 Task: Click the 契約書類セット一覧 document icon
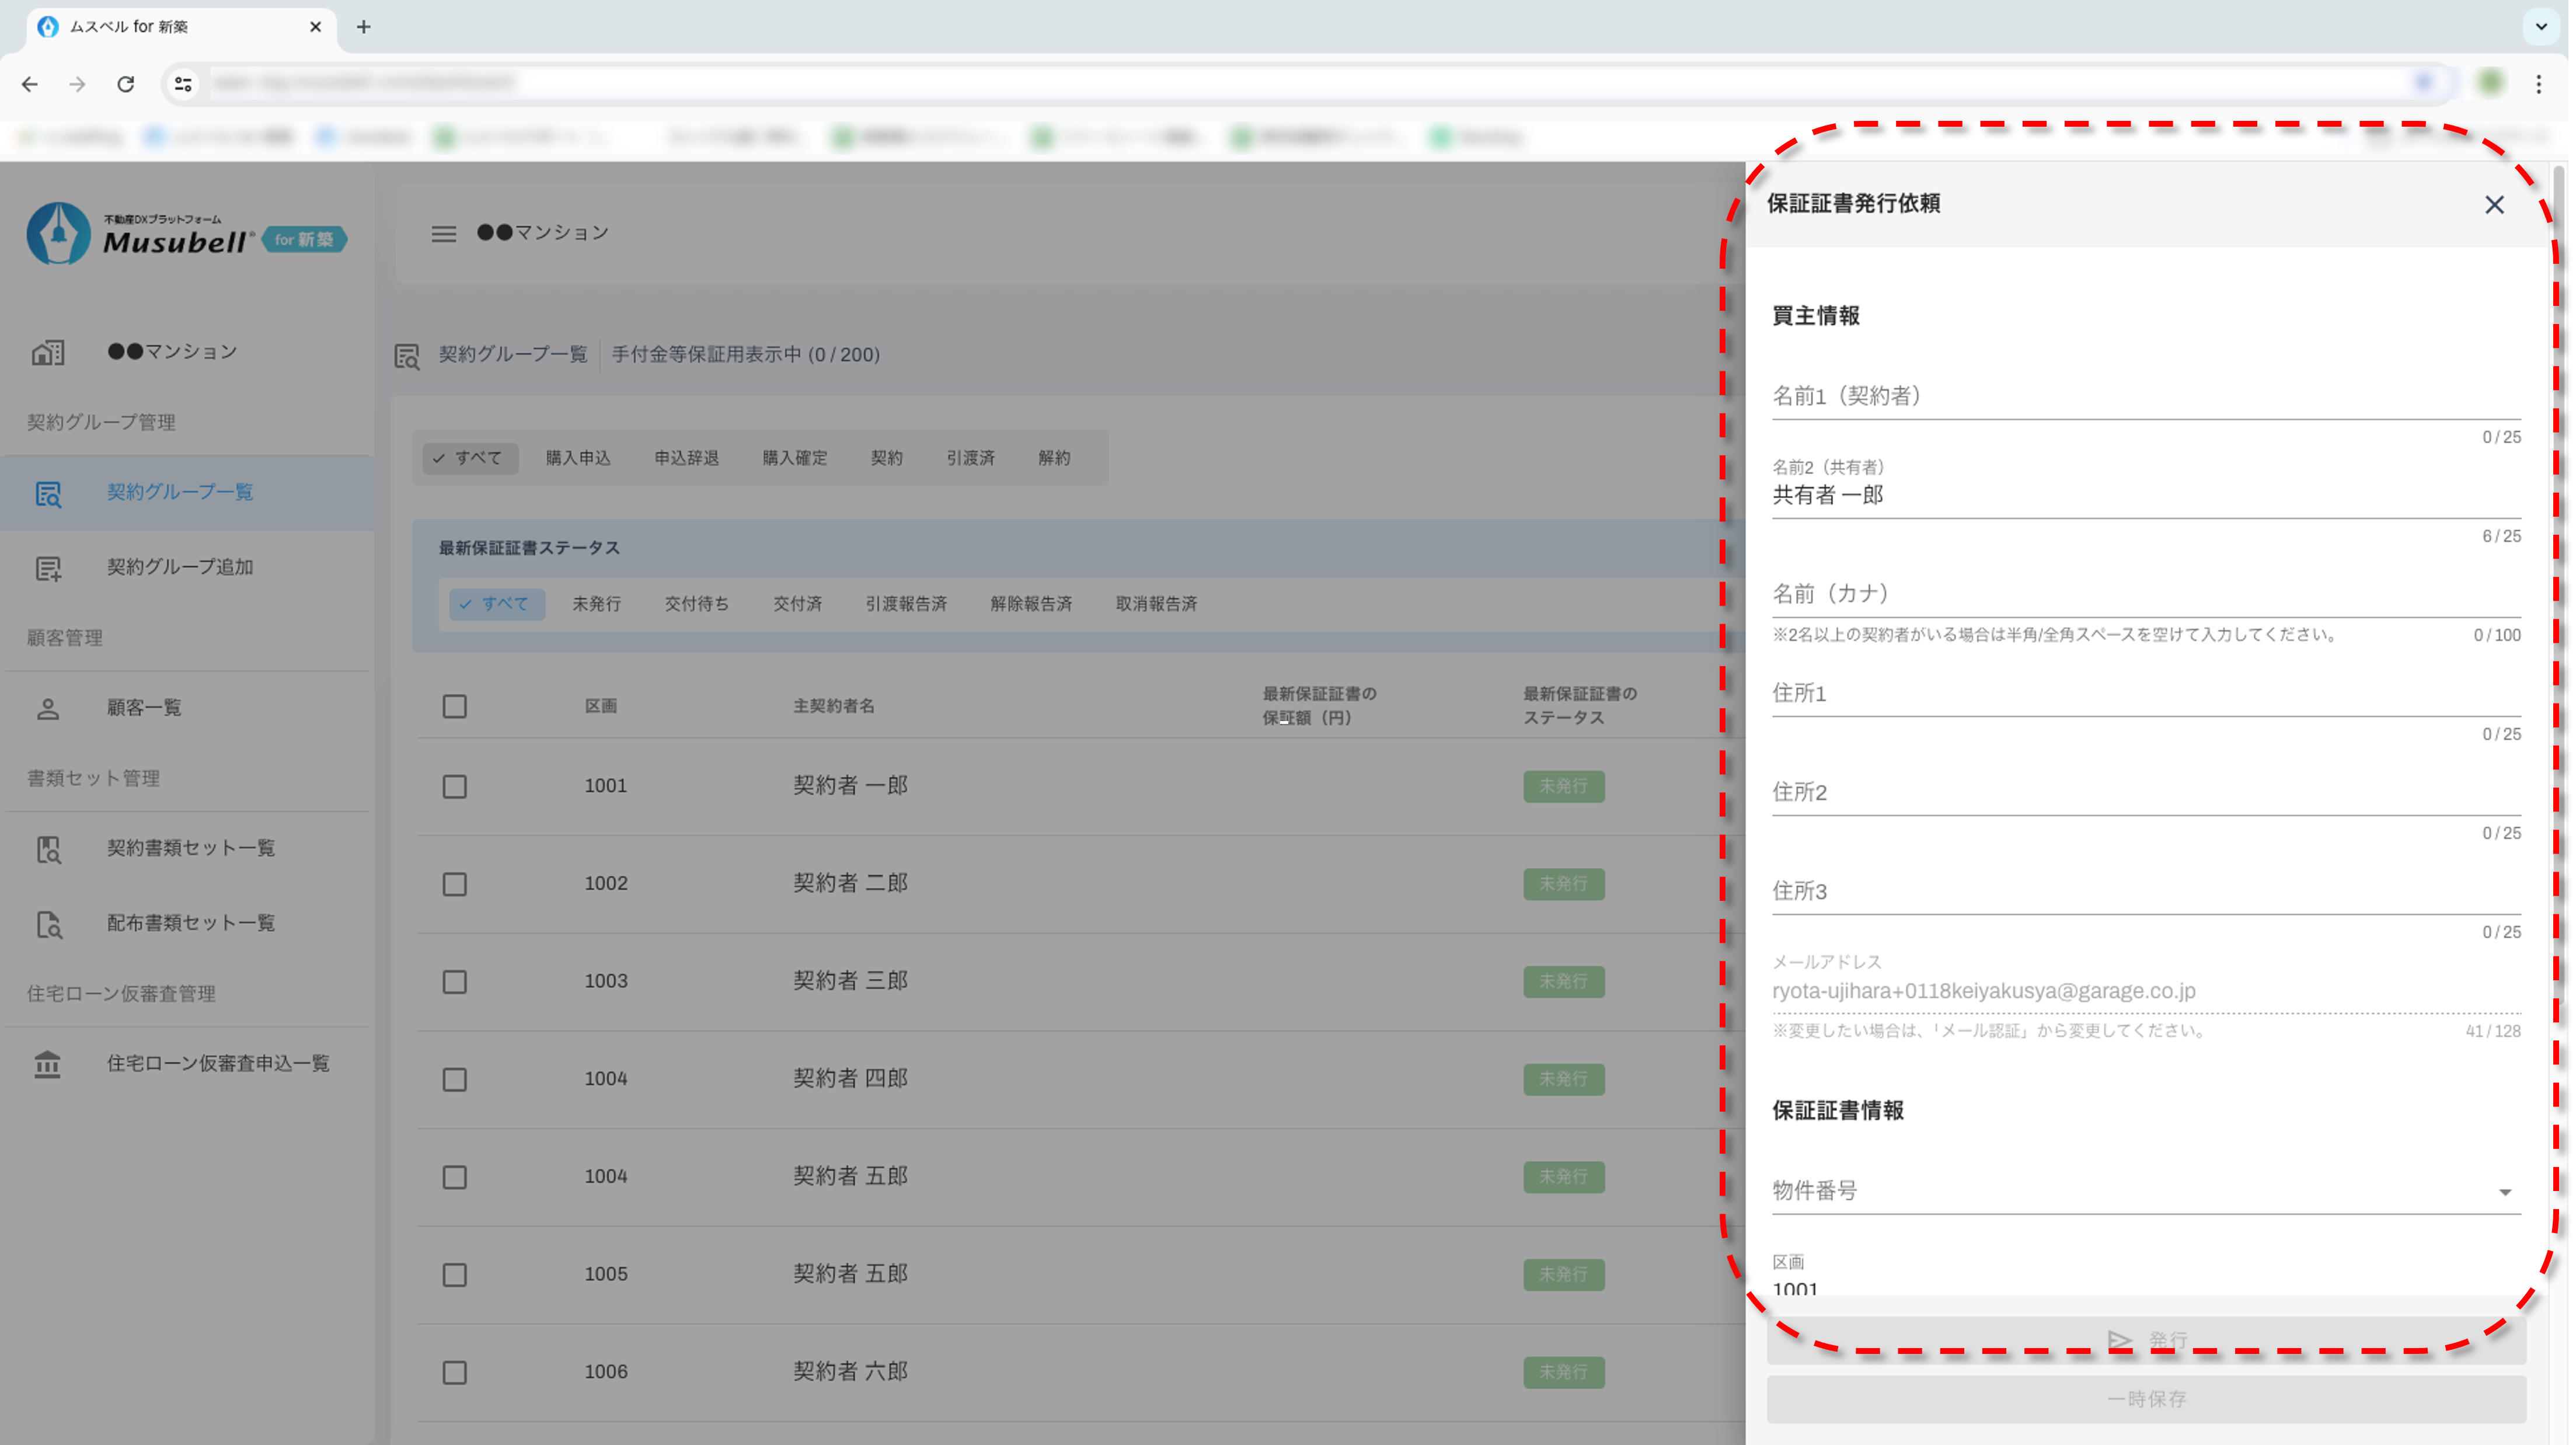pos(48,849)
